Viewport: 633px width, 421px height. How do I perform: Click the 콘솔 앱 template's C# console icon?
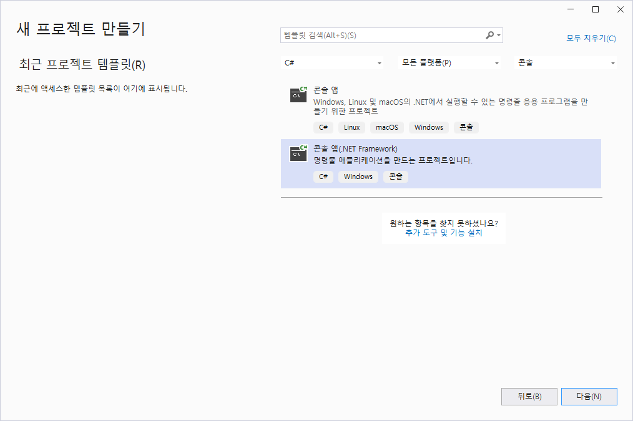(x=298, y=95)
